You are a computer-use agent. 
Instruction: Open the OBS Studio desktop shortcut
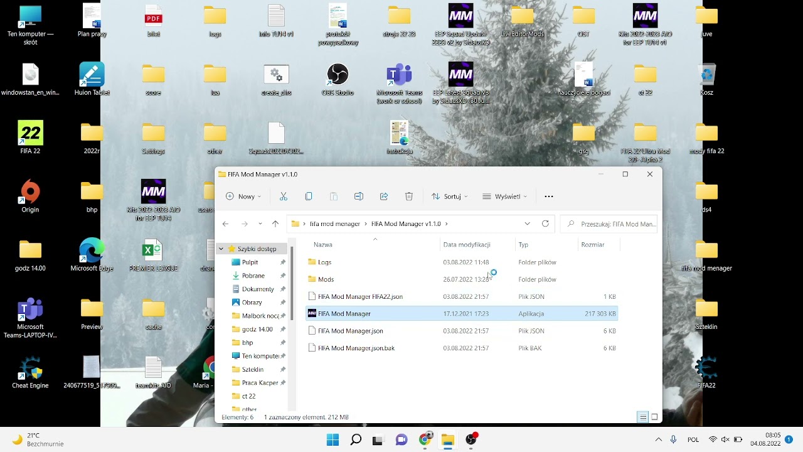[x=338, y=80]
